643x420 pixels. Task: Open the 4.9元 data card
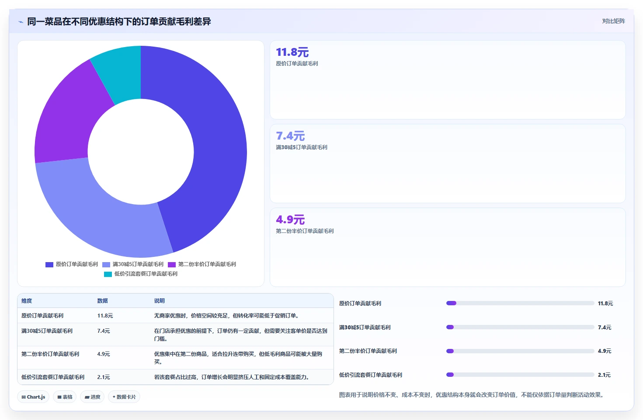448,247
